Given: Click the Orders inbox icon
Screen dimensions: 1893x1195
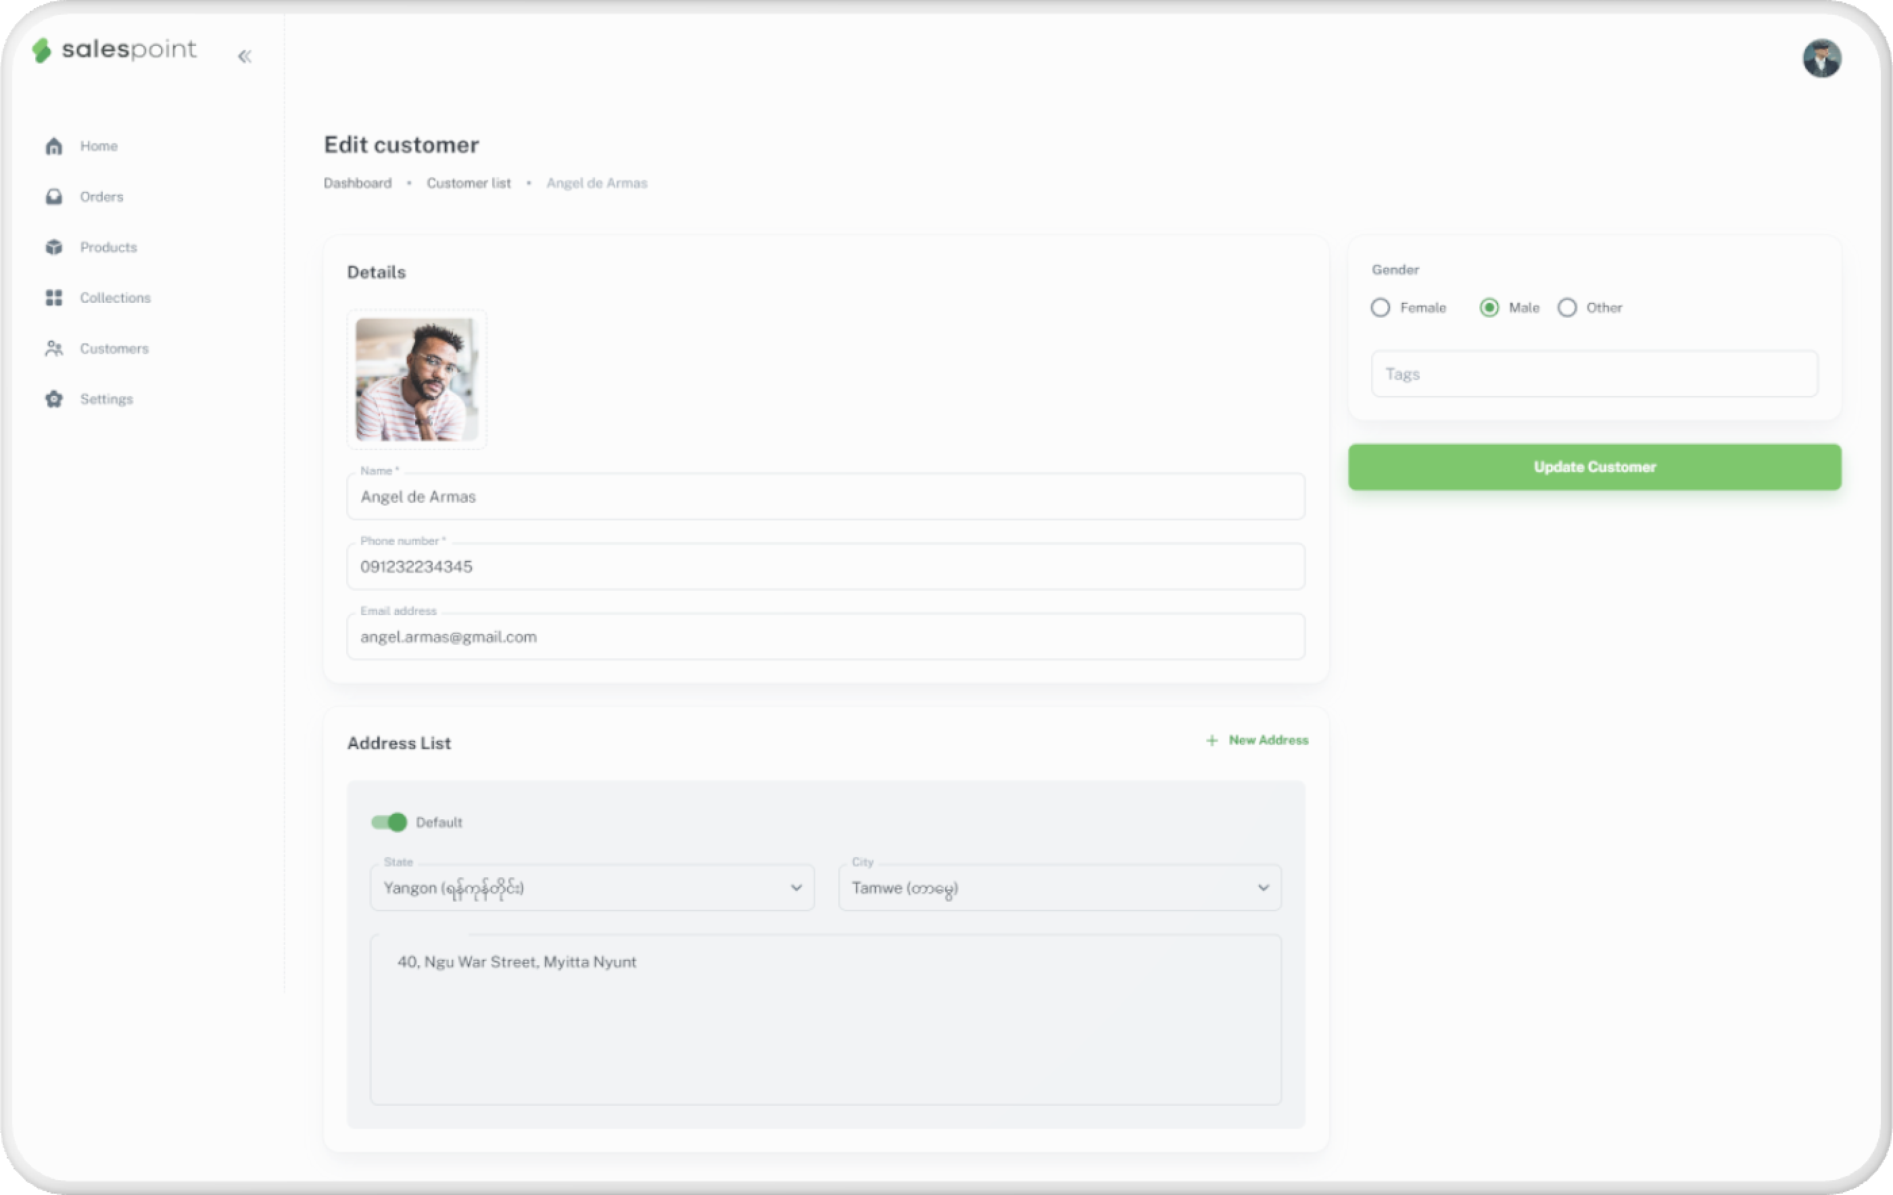Looking at the screenshot, I should click(53, 197).
